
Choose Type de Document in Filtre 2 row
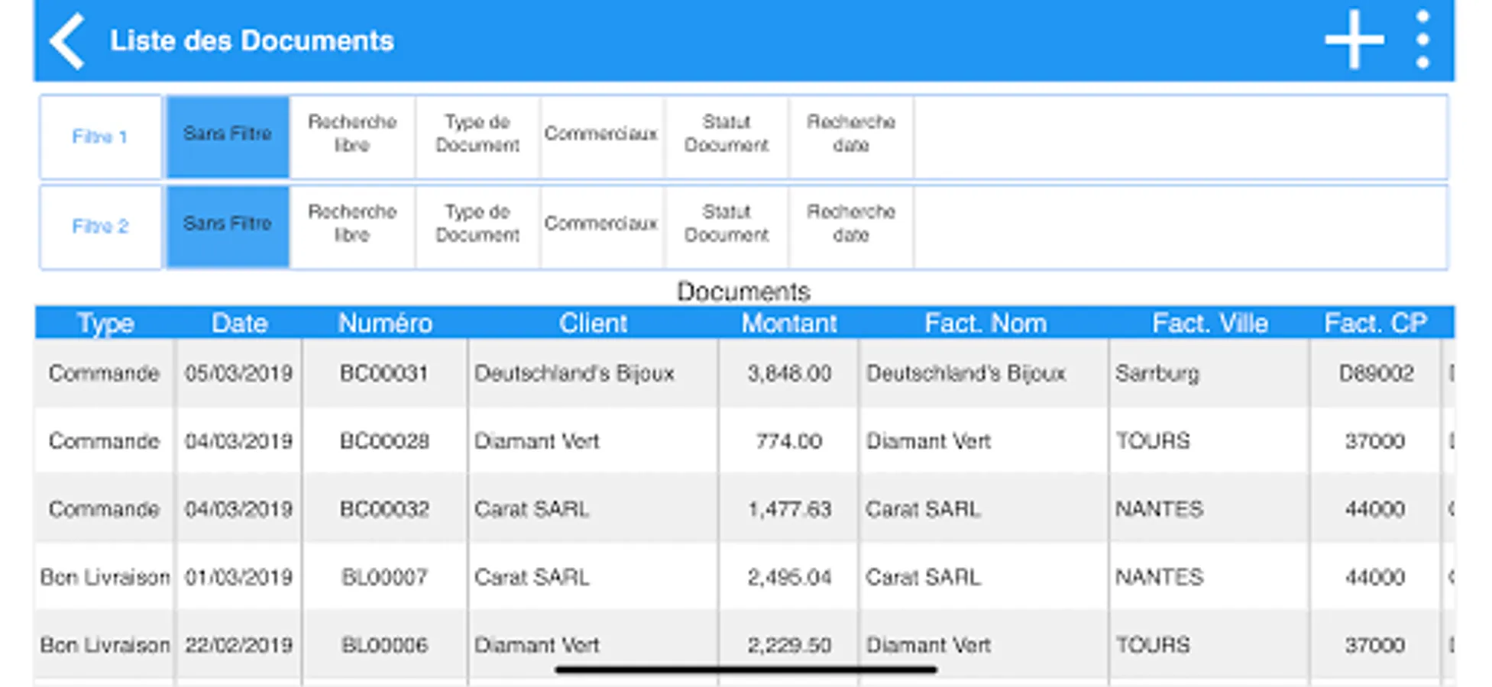pos(477,227)
